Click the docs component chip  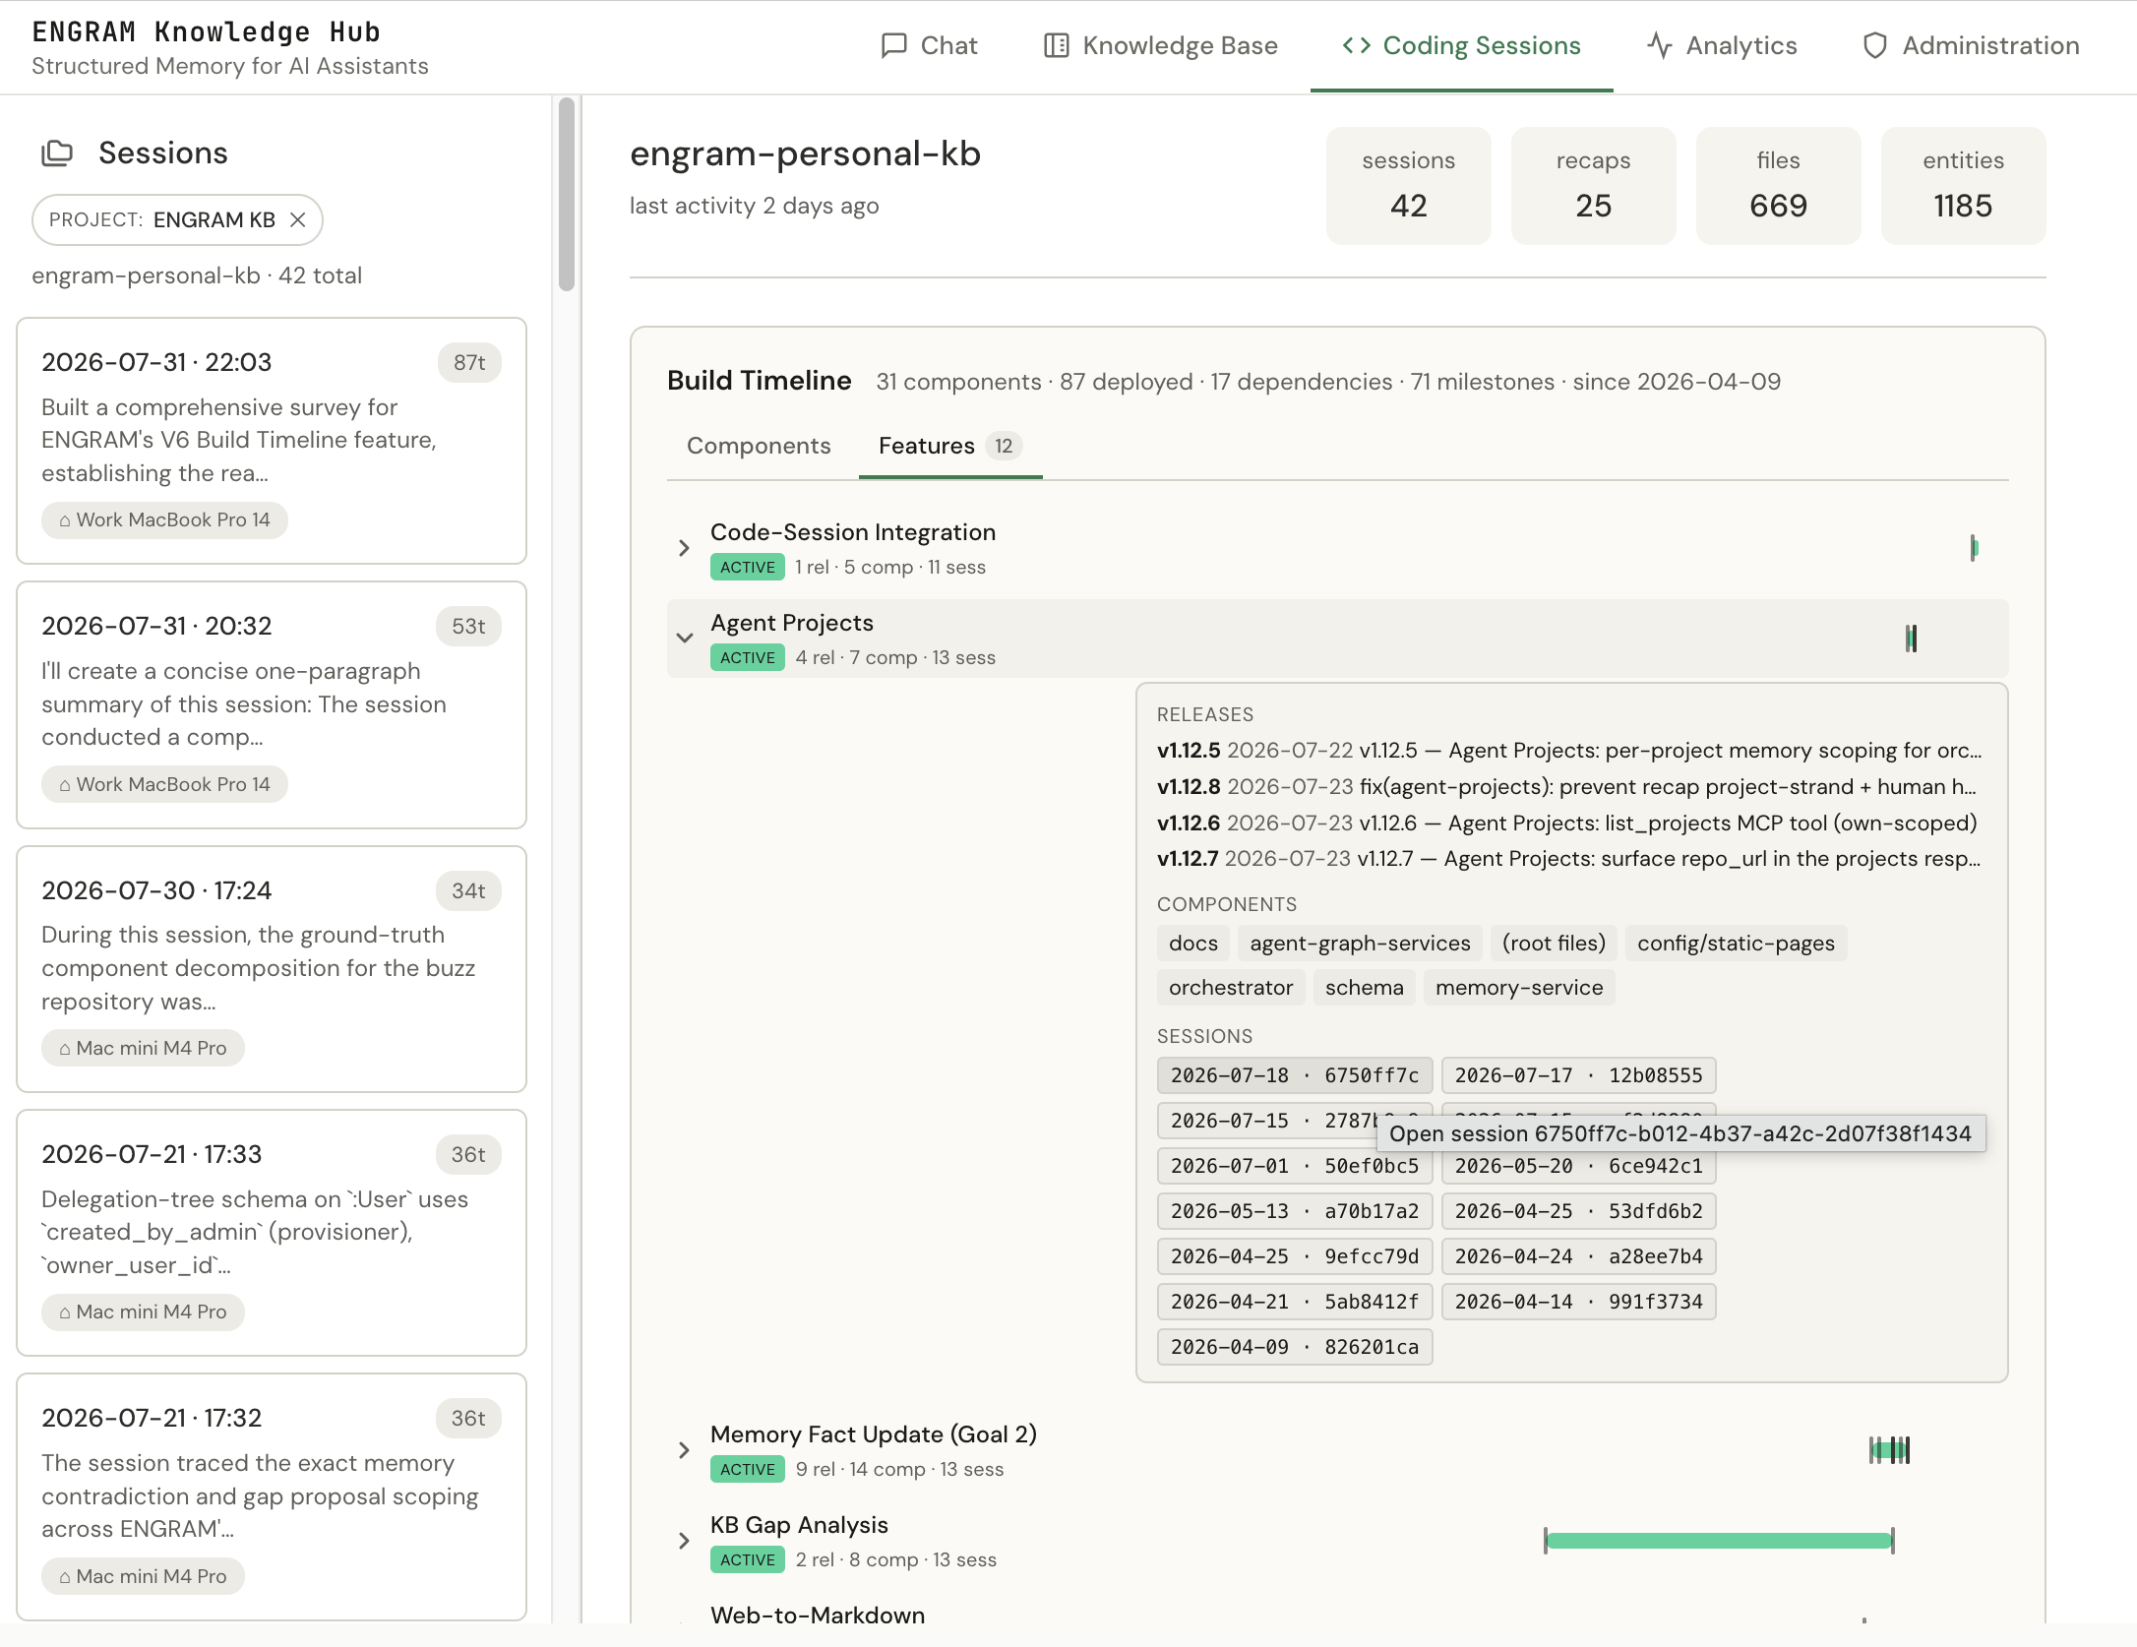tap(1193, 944)
